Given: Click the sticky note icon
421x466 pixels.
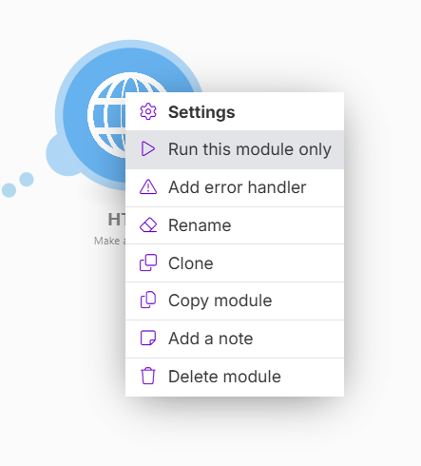Looking at the screenshot, I should (x=148, y=338).
